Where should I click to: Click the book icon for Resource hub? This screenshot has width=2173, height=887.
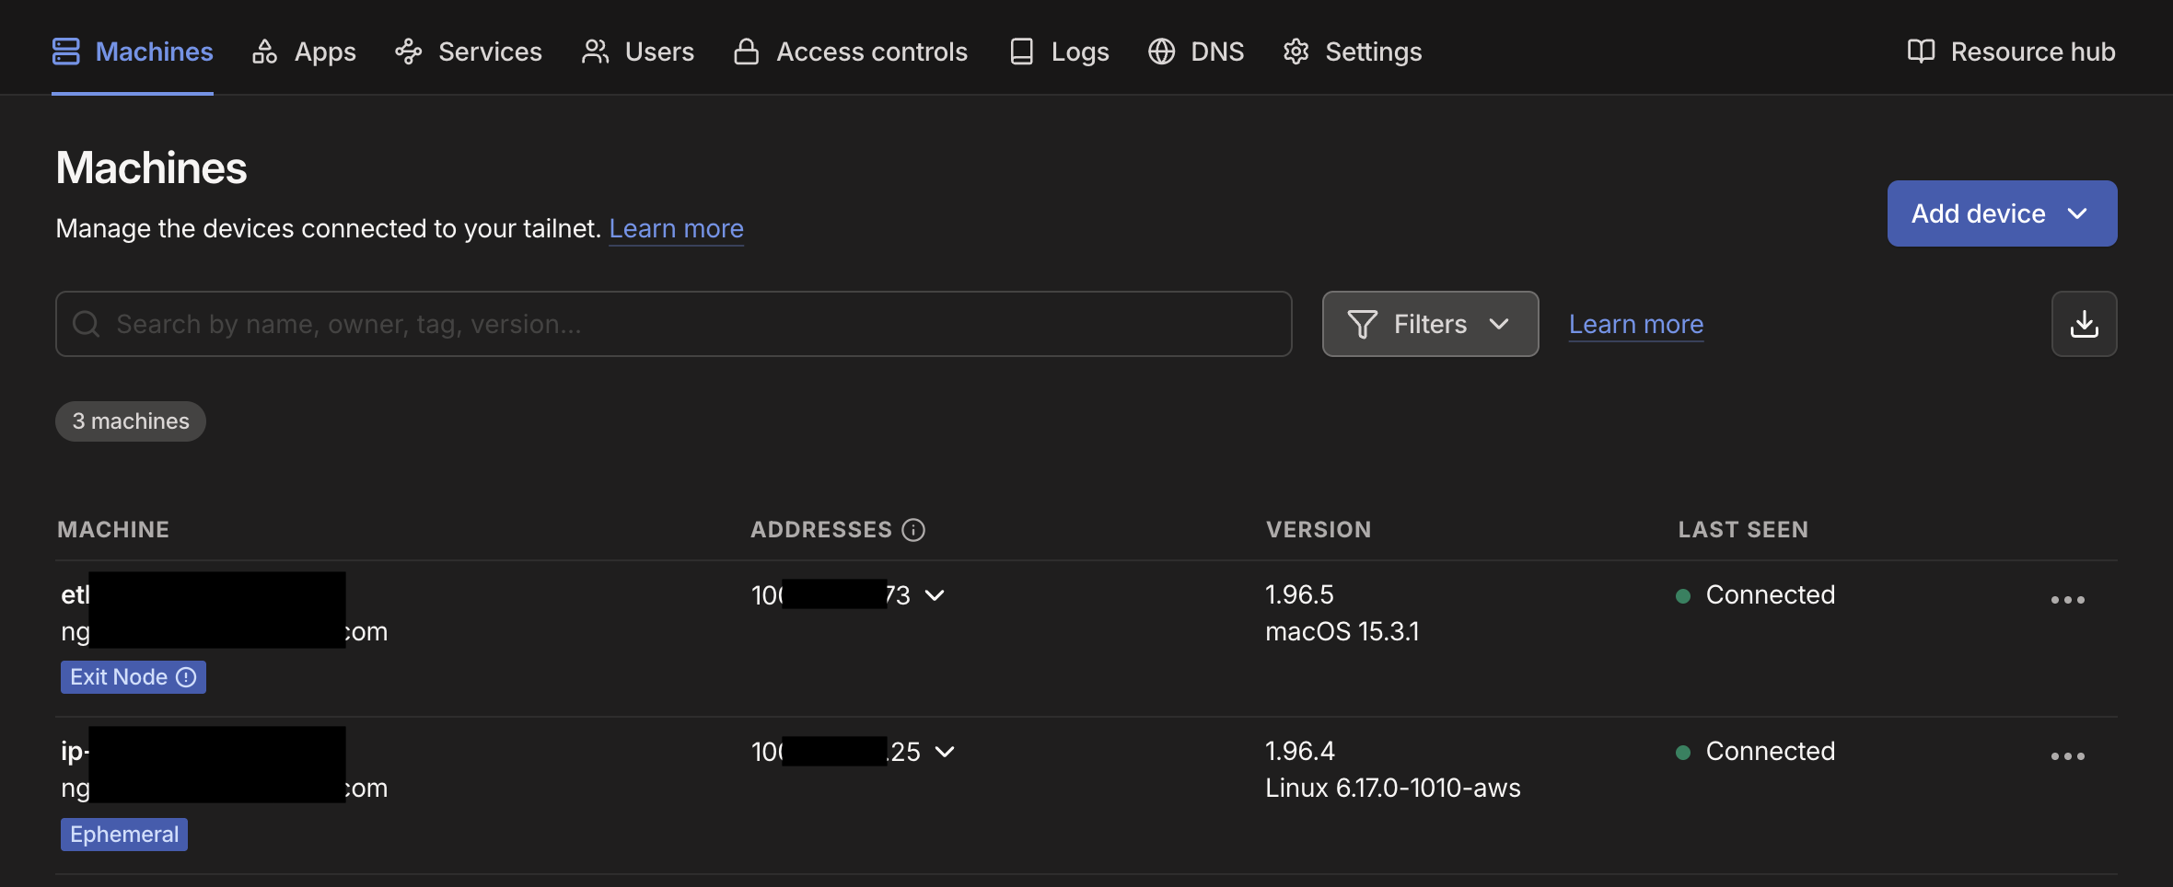click(x=1921, y=52)
